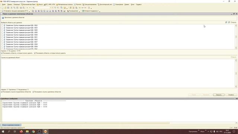This screenshot has width=238, height=134.
Task: Click the RUS language indicator in tray
Action: 221,131
